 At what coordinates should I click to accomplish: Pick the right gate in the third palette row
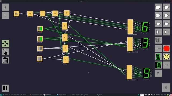(x=167, y=24)
